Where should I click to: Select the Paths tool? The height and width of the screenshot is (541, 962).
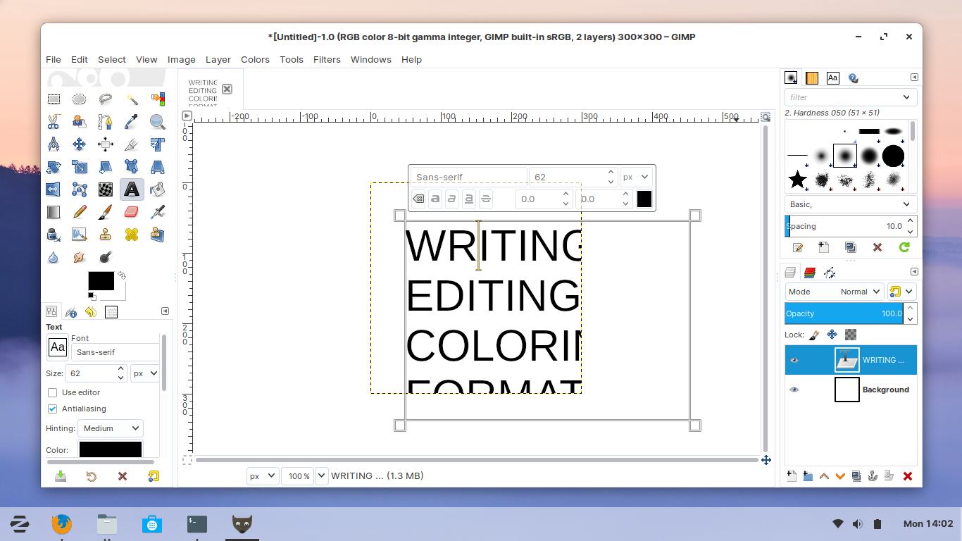point(105,121)
